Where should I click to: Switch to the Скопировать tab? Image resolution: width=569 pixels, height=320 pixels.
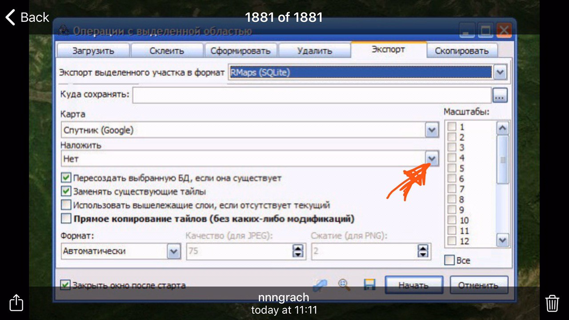point(462,51)
